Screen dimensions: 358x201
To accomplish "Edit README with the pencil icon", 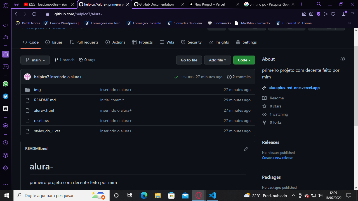I will [x=246, y=149].
